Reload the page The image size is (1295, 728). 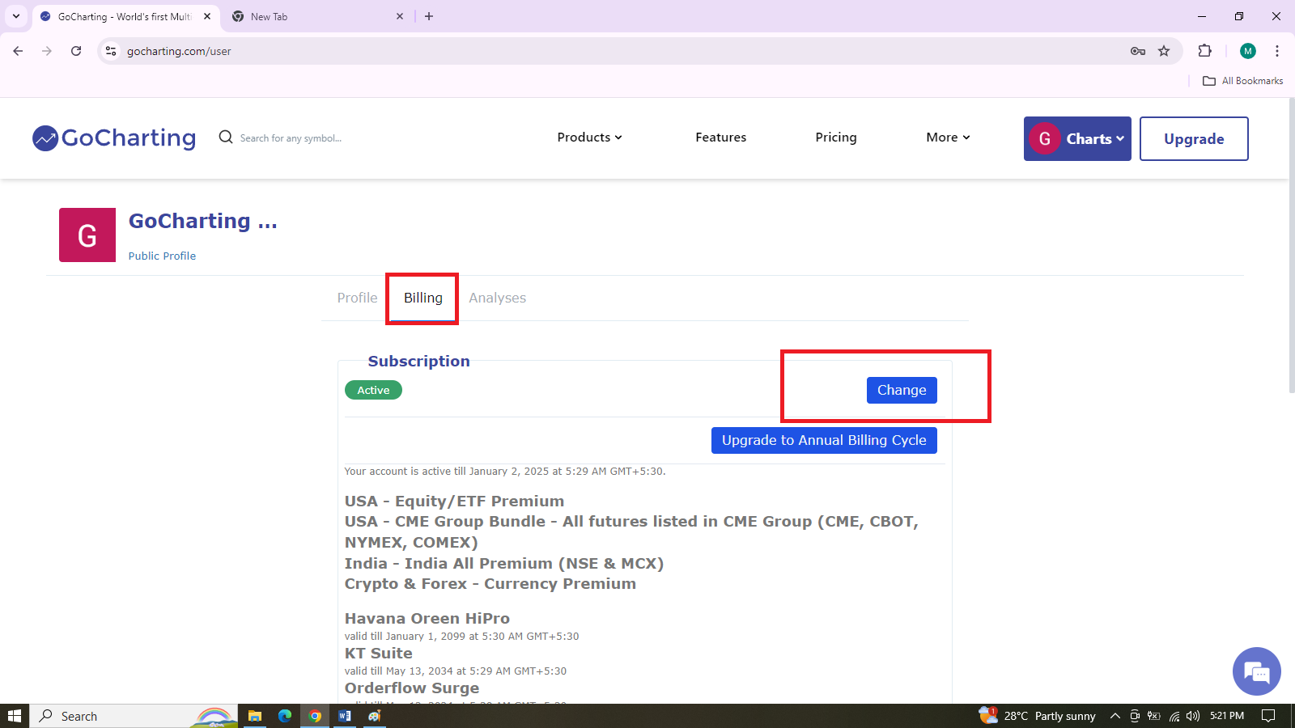tap(76, 51)
